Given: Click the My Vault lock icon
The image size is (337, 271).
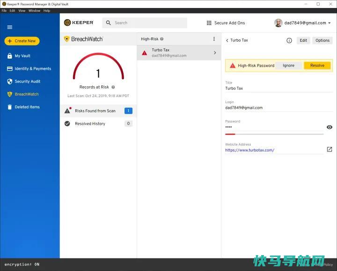Looking at the screenshot, I should [10, 56].
